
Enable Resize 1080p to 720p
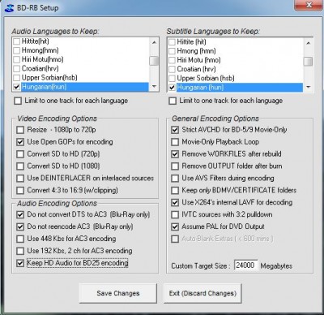(x=20, y=130)
